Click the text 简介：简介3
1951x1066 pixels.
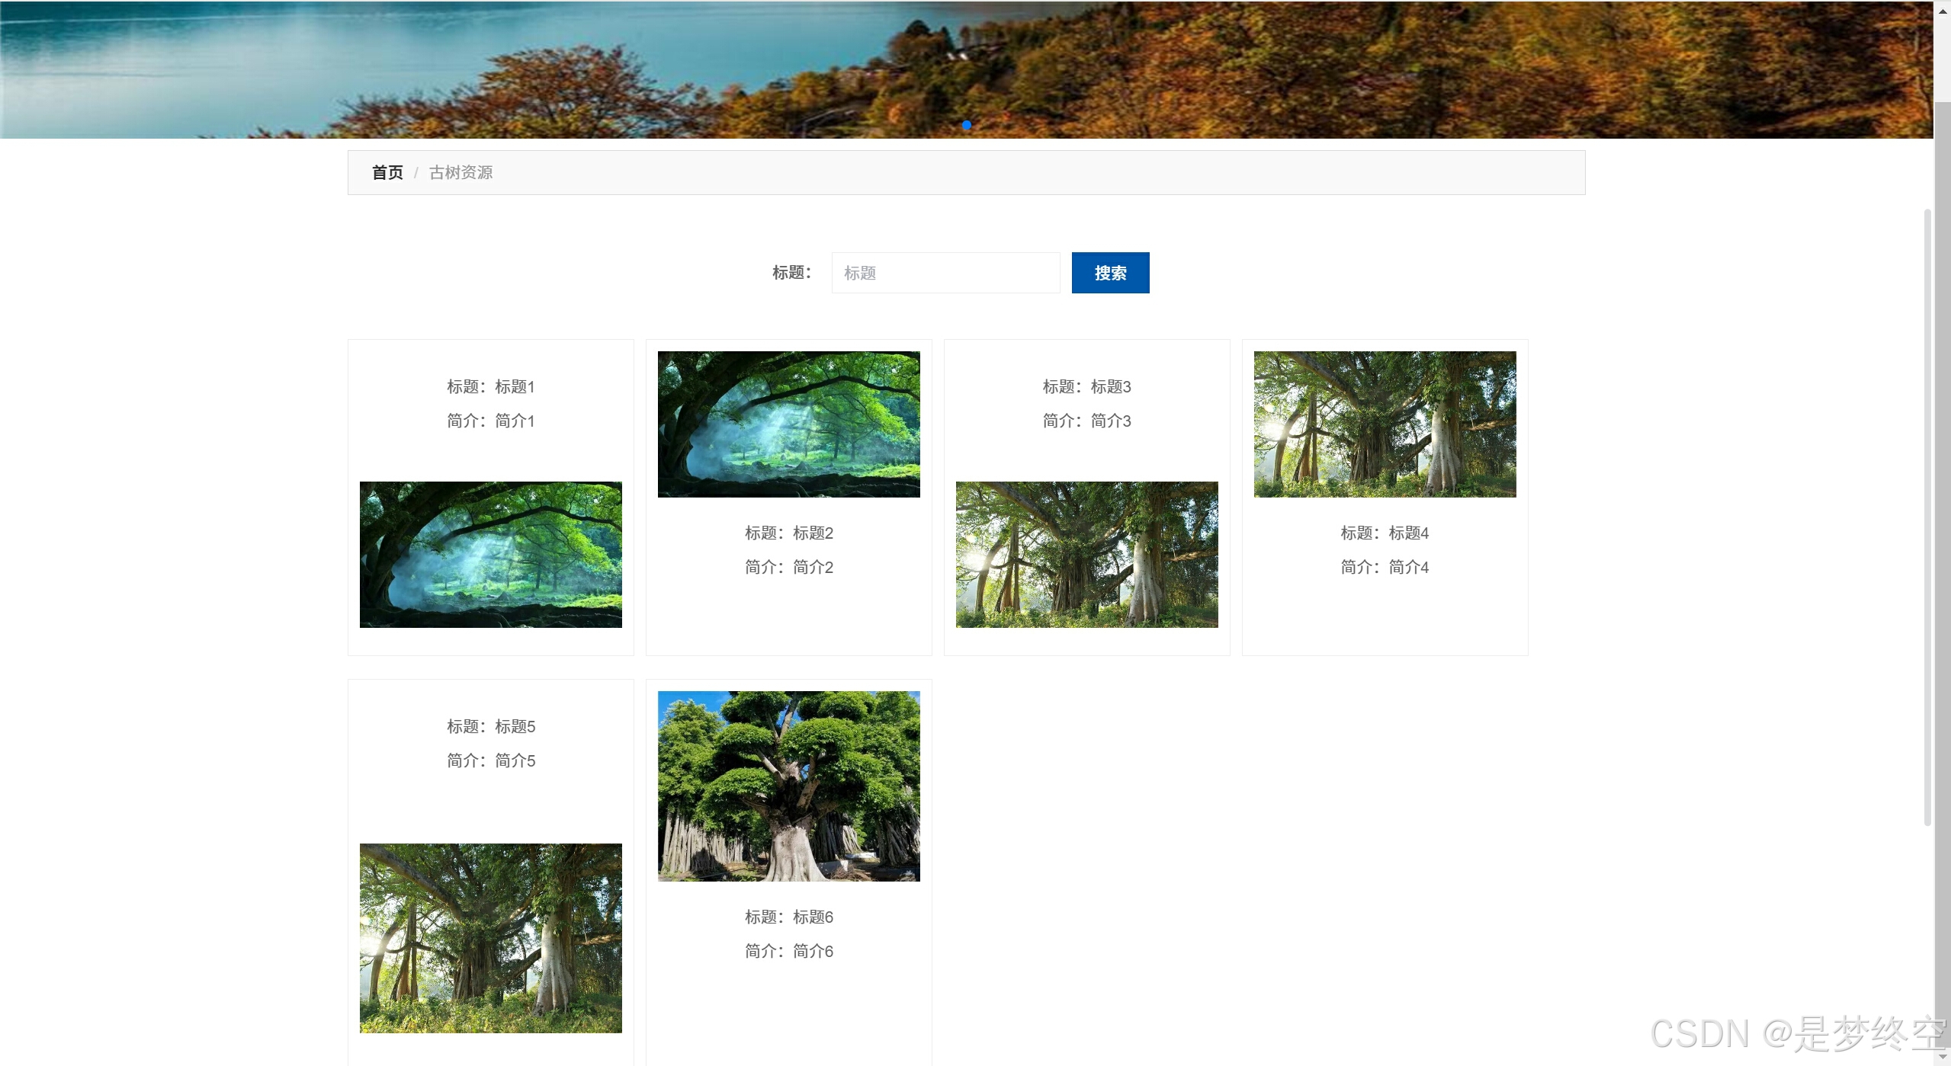coord(1087,421)
